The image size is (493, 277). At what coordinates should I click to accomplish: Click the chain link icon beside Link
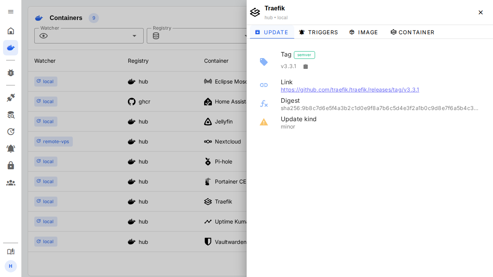[x=264, y=85]
